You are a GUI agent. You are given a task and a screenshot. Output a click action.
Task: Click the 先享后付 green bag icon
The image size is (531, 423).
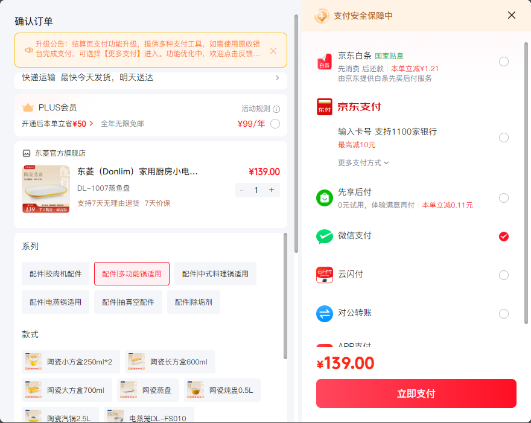pos(325,198)
